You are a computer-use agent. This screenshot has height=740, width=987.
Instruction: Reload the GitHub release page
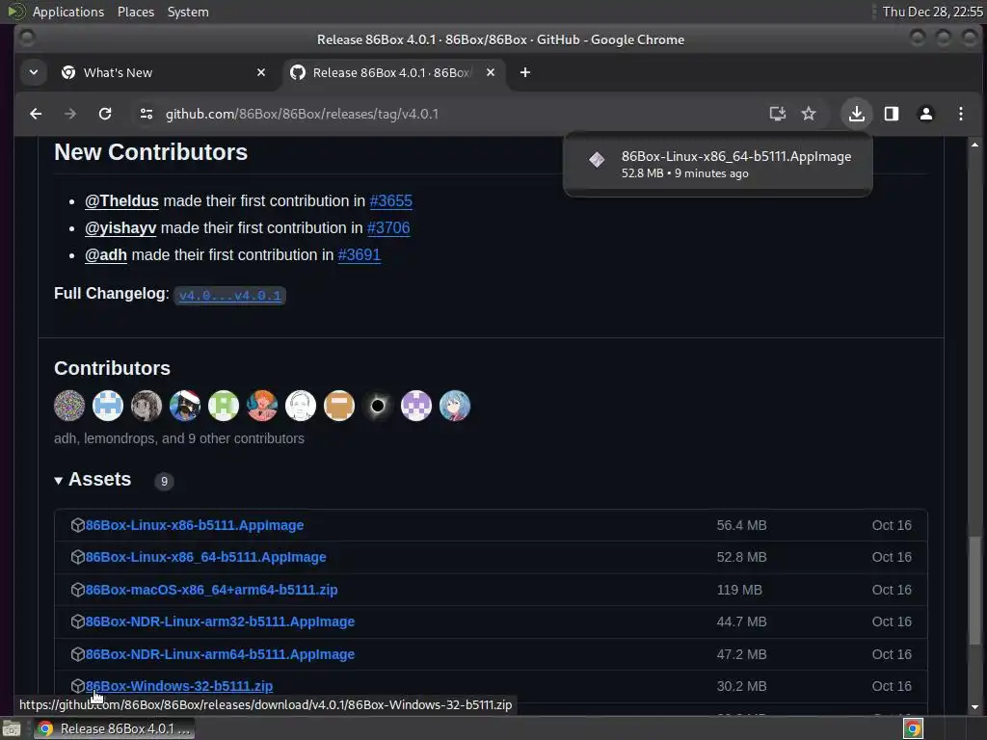[105, 114]
